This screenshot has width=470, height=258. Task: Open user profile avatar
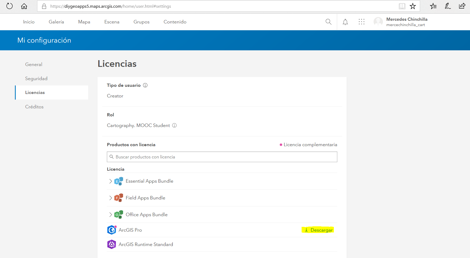[378, 22]
